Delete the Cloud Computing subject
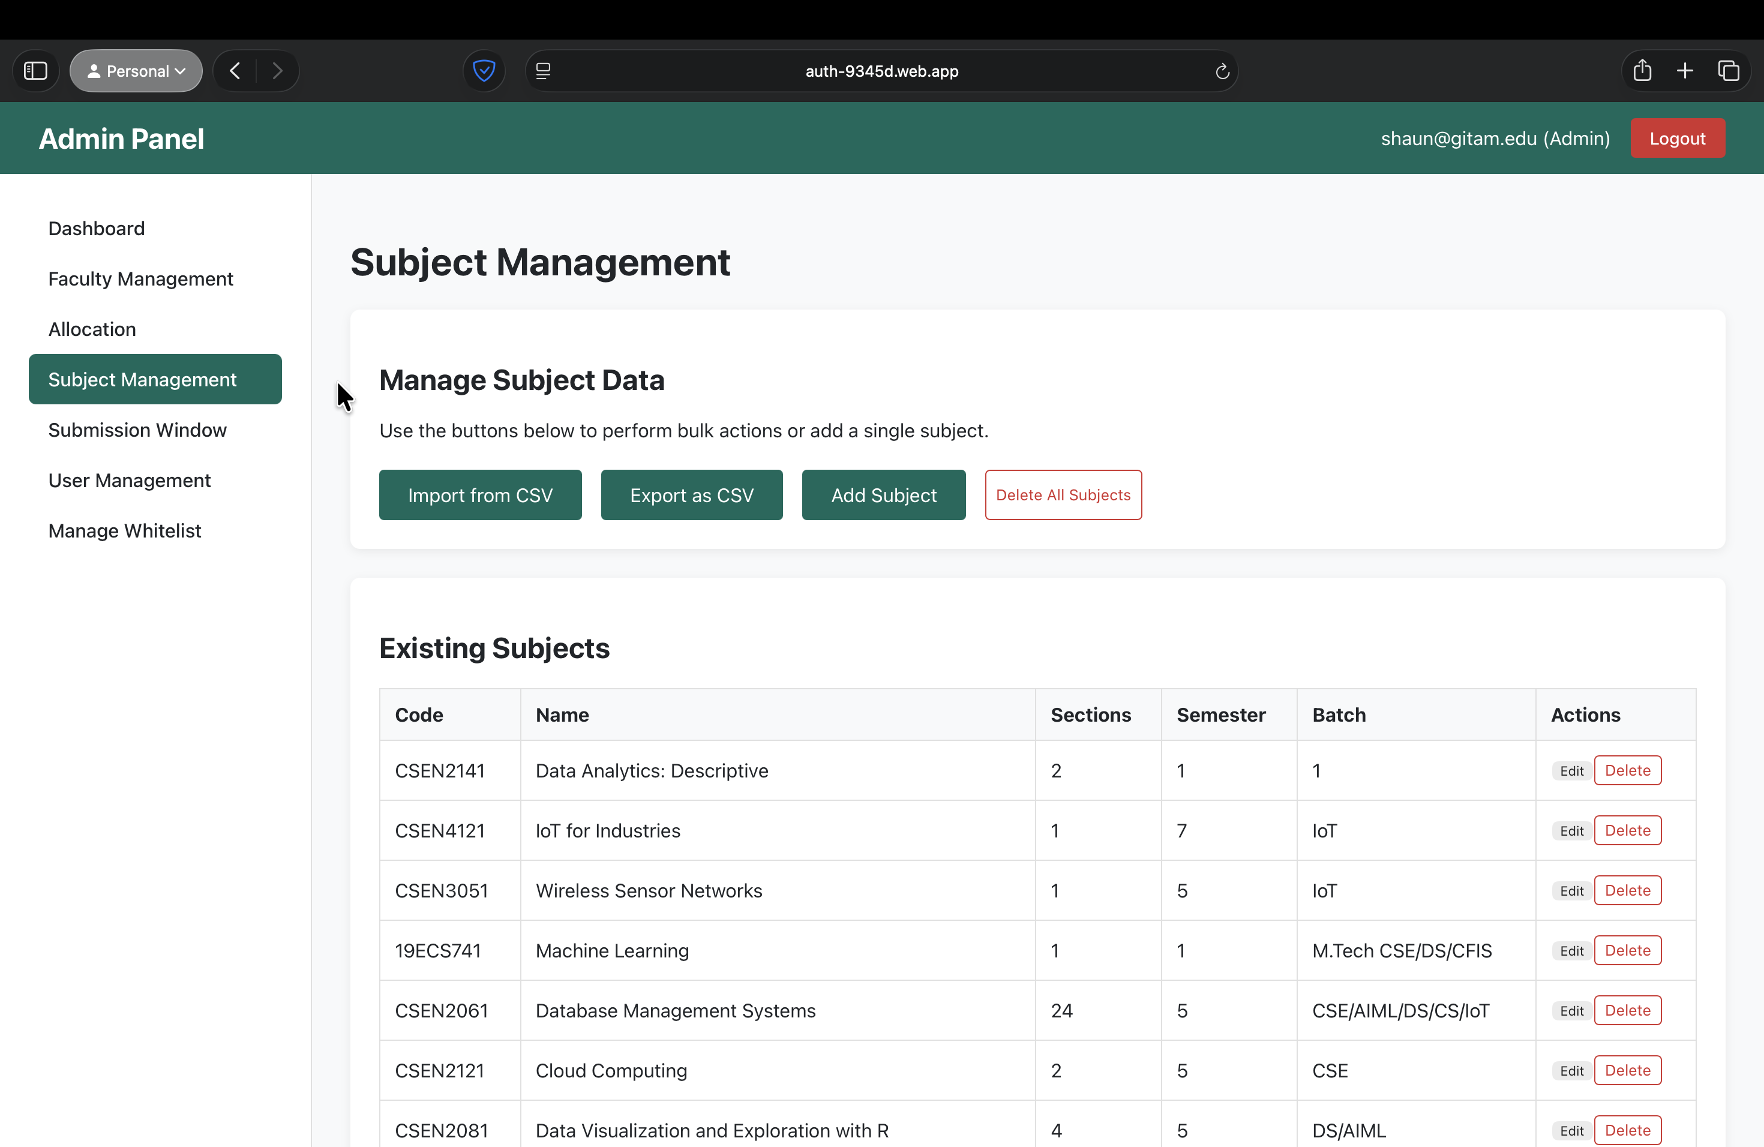 (x=1627, y=1070)
